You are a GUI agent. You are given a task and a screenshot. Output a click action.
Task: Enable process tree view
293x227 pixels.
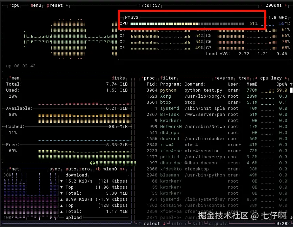(244, 78)
